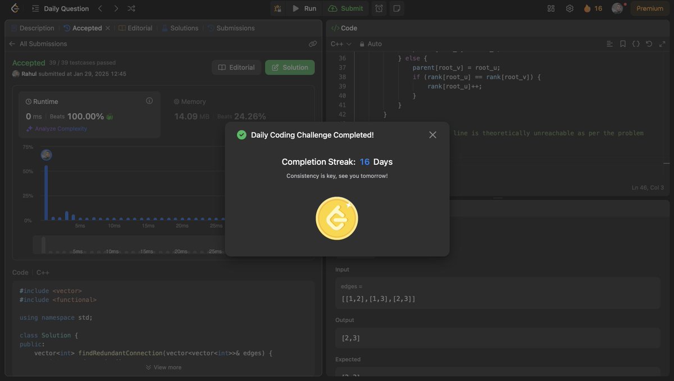Toggle the Auto lock setting
674x381 pixels.
pyautogui.click(x=370, y=44)
